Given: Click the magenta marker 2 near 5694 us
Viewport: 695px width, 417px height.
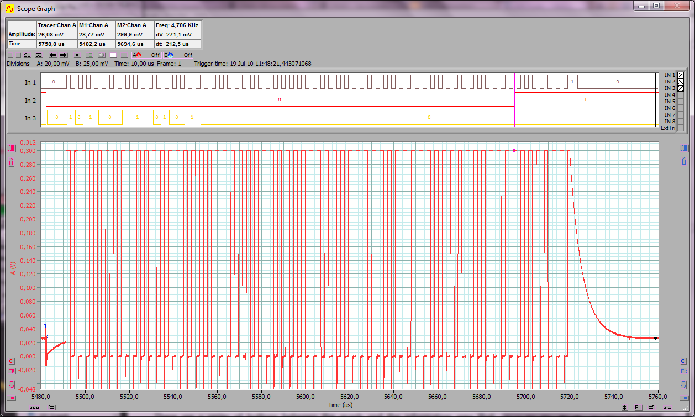Looking at the screenshot, I should [514, 150].
